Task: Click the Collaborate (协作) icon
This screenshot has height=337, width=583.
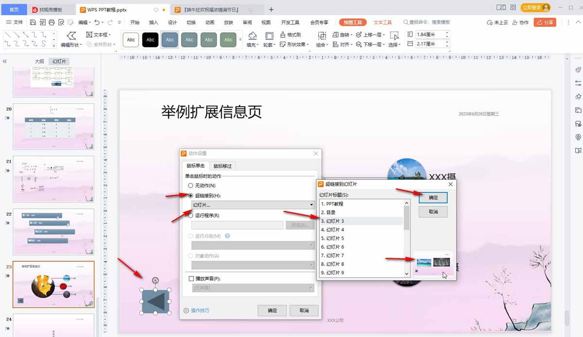Action: click(514, 22)
